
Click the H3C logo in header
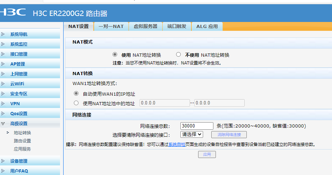point(13,12)
